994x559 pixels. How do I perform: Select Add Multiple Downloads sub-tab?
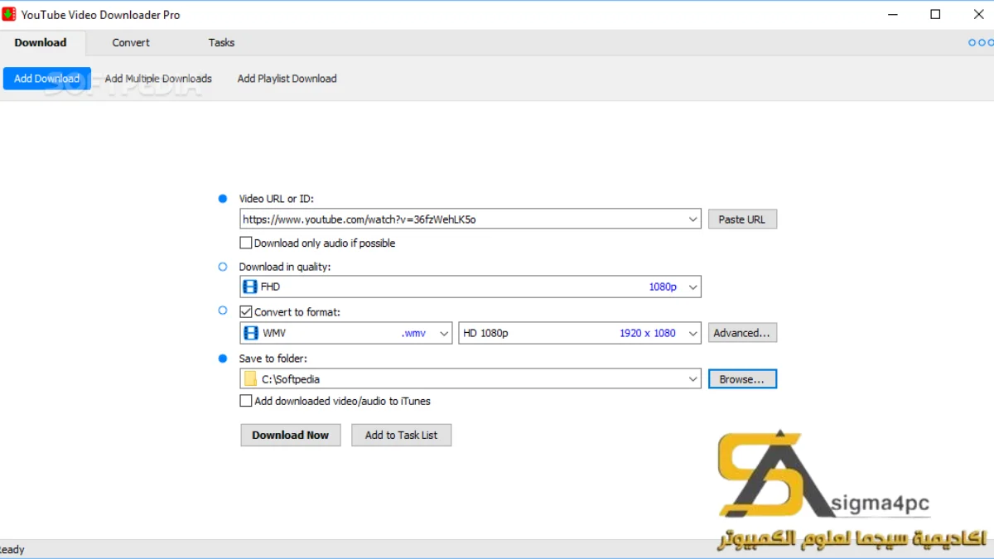click(158, 79)
